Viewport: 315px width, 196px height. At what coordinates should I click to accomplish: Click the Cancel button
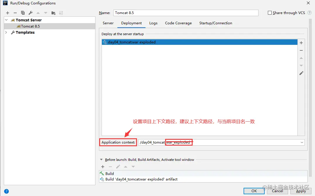(277, 191)
